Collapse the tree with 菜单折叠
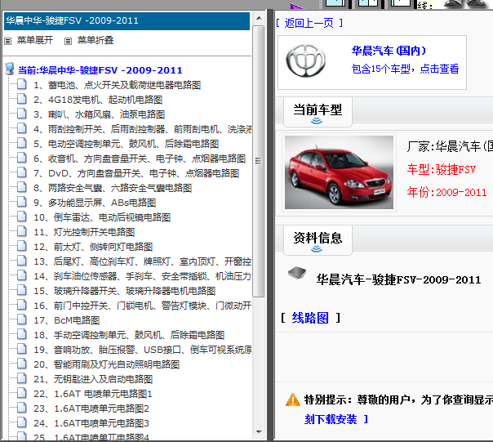The height and width of the screenshot is (442, 493). pos(95,40)
